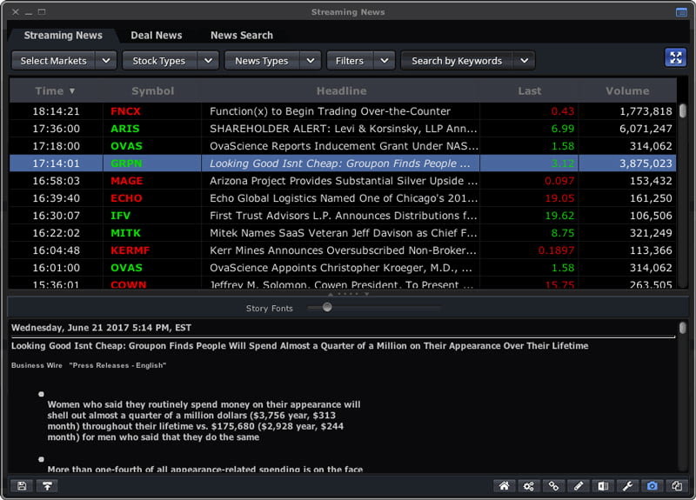Click the chain link icon
696x500 pixels.
pyautogui.click(x=553, y=486)
